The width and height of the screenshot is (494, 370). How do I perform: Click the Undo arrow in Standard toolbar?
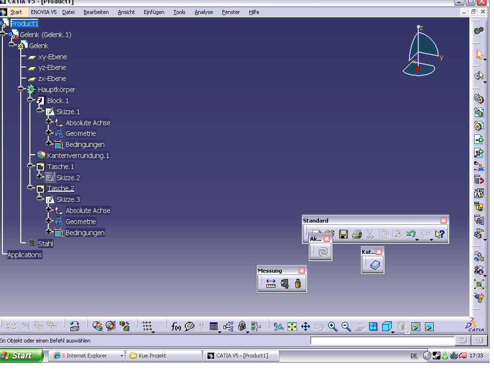pyautogui.click(x=411, y=234)
